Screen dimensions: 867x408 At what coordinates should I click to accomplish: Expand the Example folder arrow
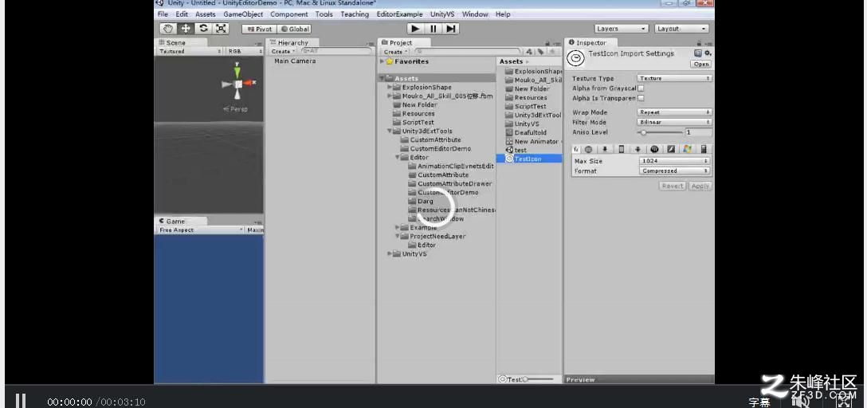[x=398, y=228]
